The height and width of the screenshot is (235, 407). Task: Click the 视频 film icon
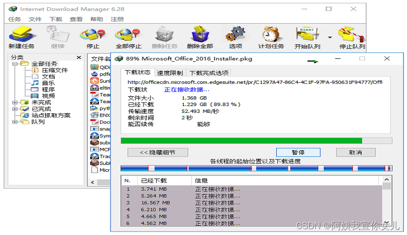pyautogui.click(x=35, y=96)
